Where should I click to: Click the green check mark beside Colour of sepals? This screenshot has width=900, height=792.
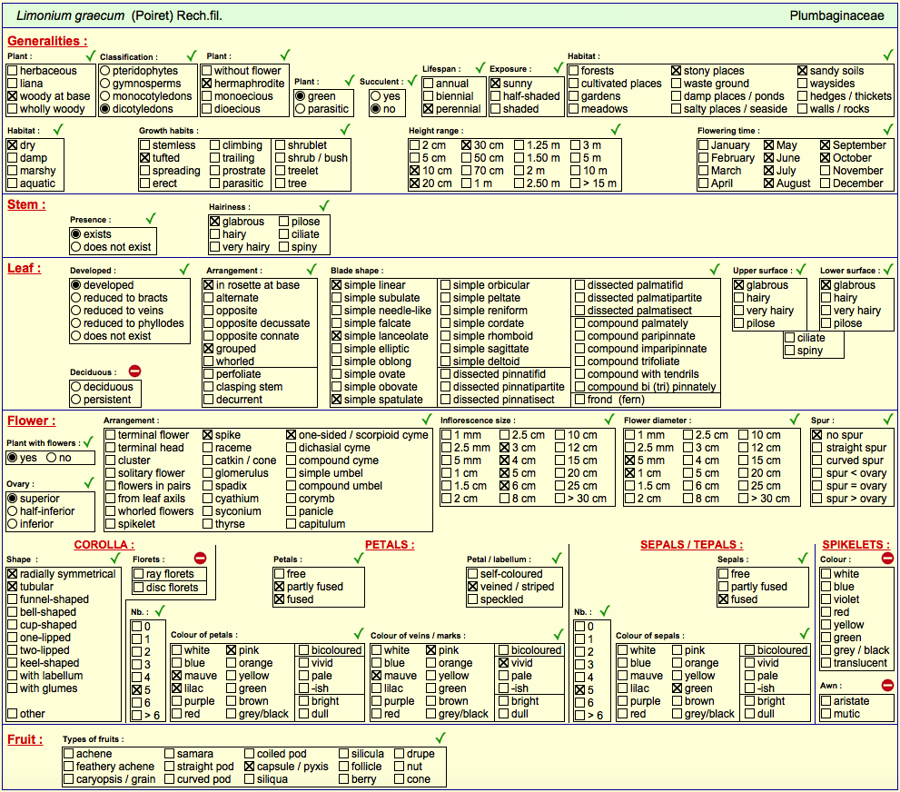[805, 634]
